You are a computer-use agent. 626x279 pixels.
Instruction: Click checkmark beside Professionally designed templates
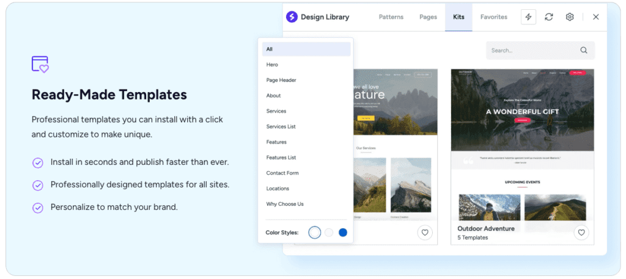pos(37,186)
